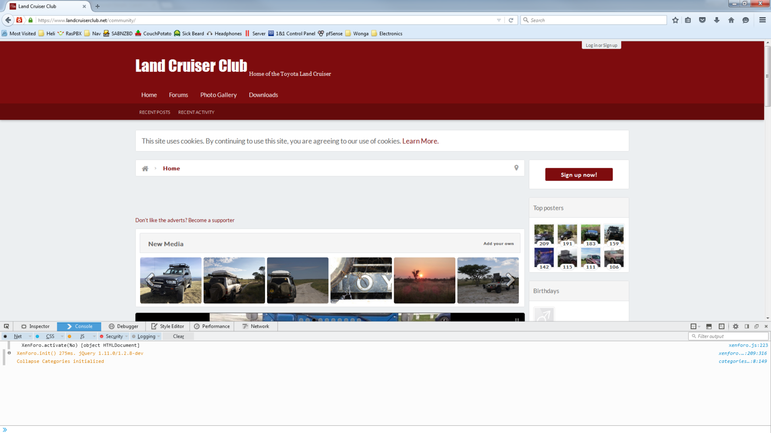Open the SABNZBD bookmark
This screenshot has height=433, width=771.
118,34
